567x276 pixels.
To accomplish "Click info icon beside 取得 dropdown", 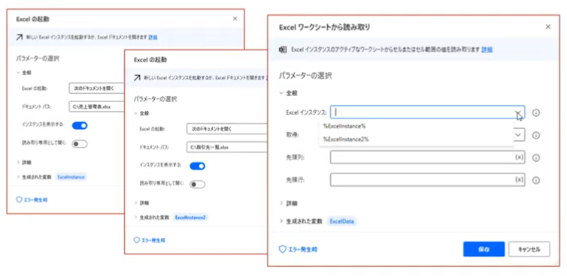I will 536,135.
